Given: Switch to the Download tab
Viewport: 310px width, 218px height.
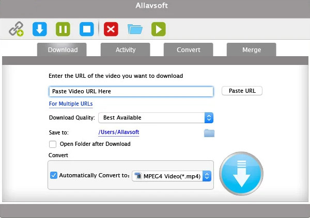Looking at the screenshot, I should [62, 49].
